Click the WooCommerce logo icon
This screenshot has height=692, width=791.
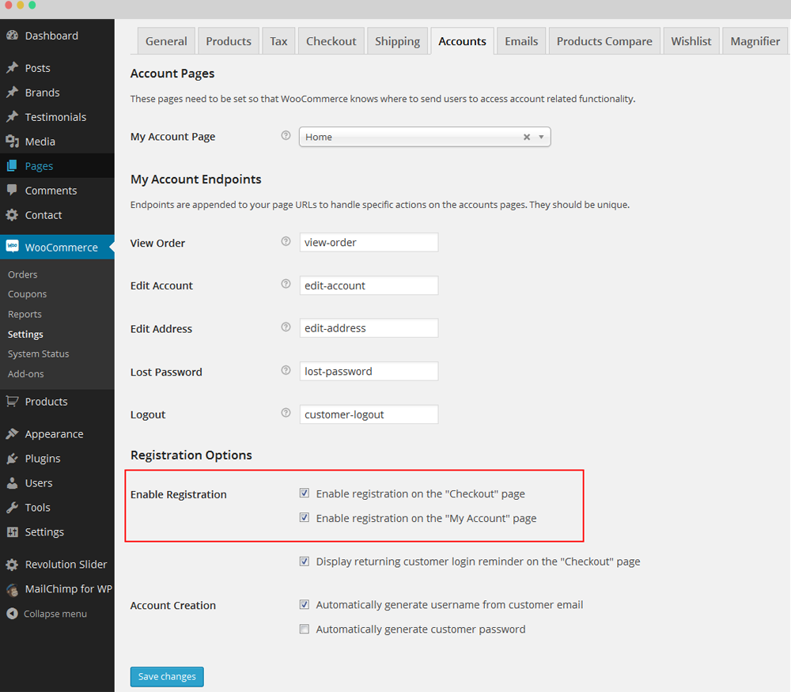coord(12,247)
